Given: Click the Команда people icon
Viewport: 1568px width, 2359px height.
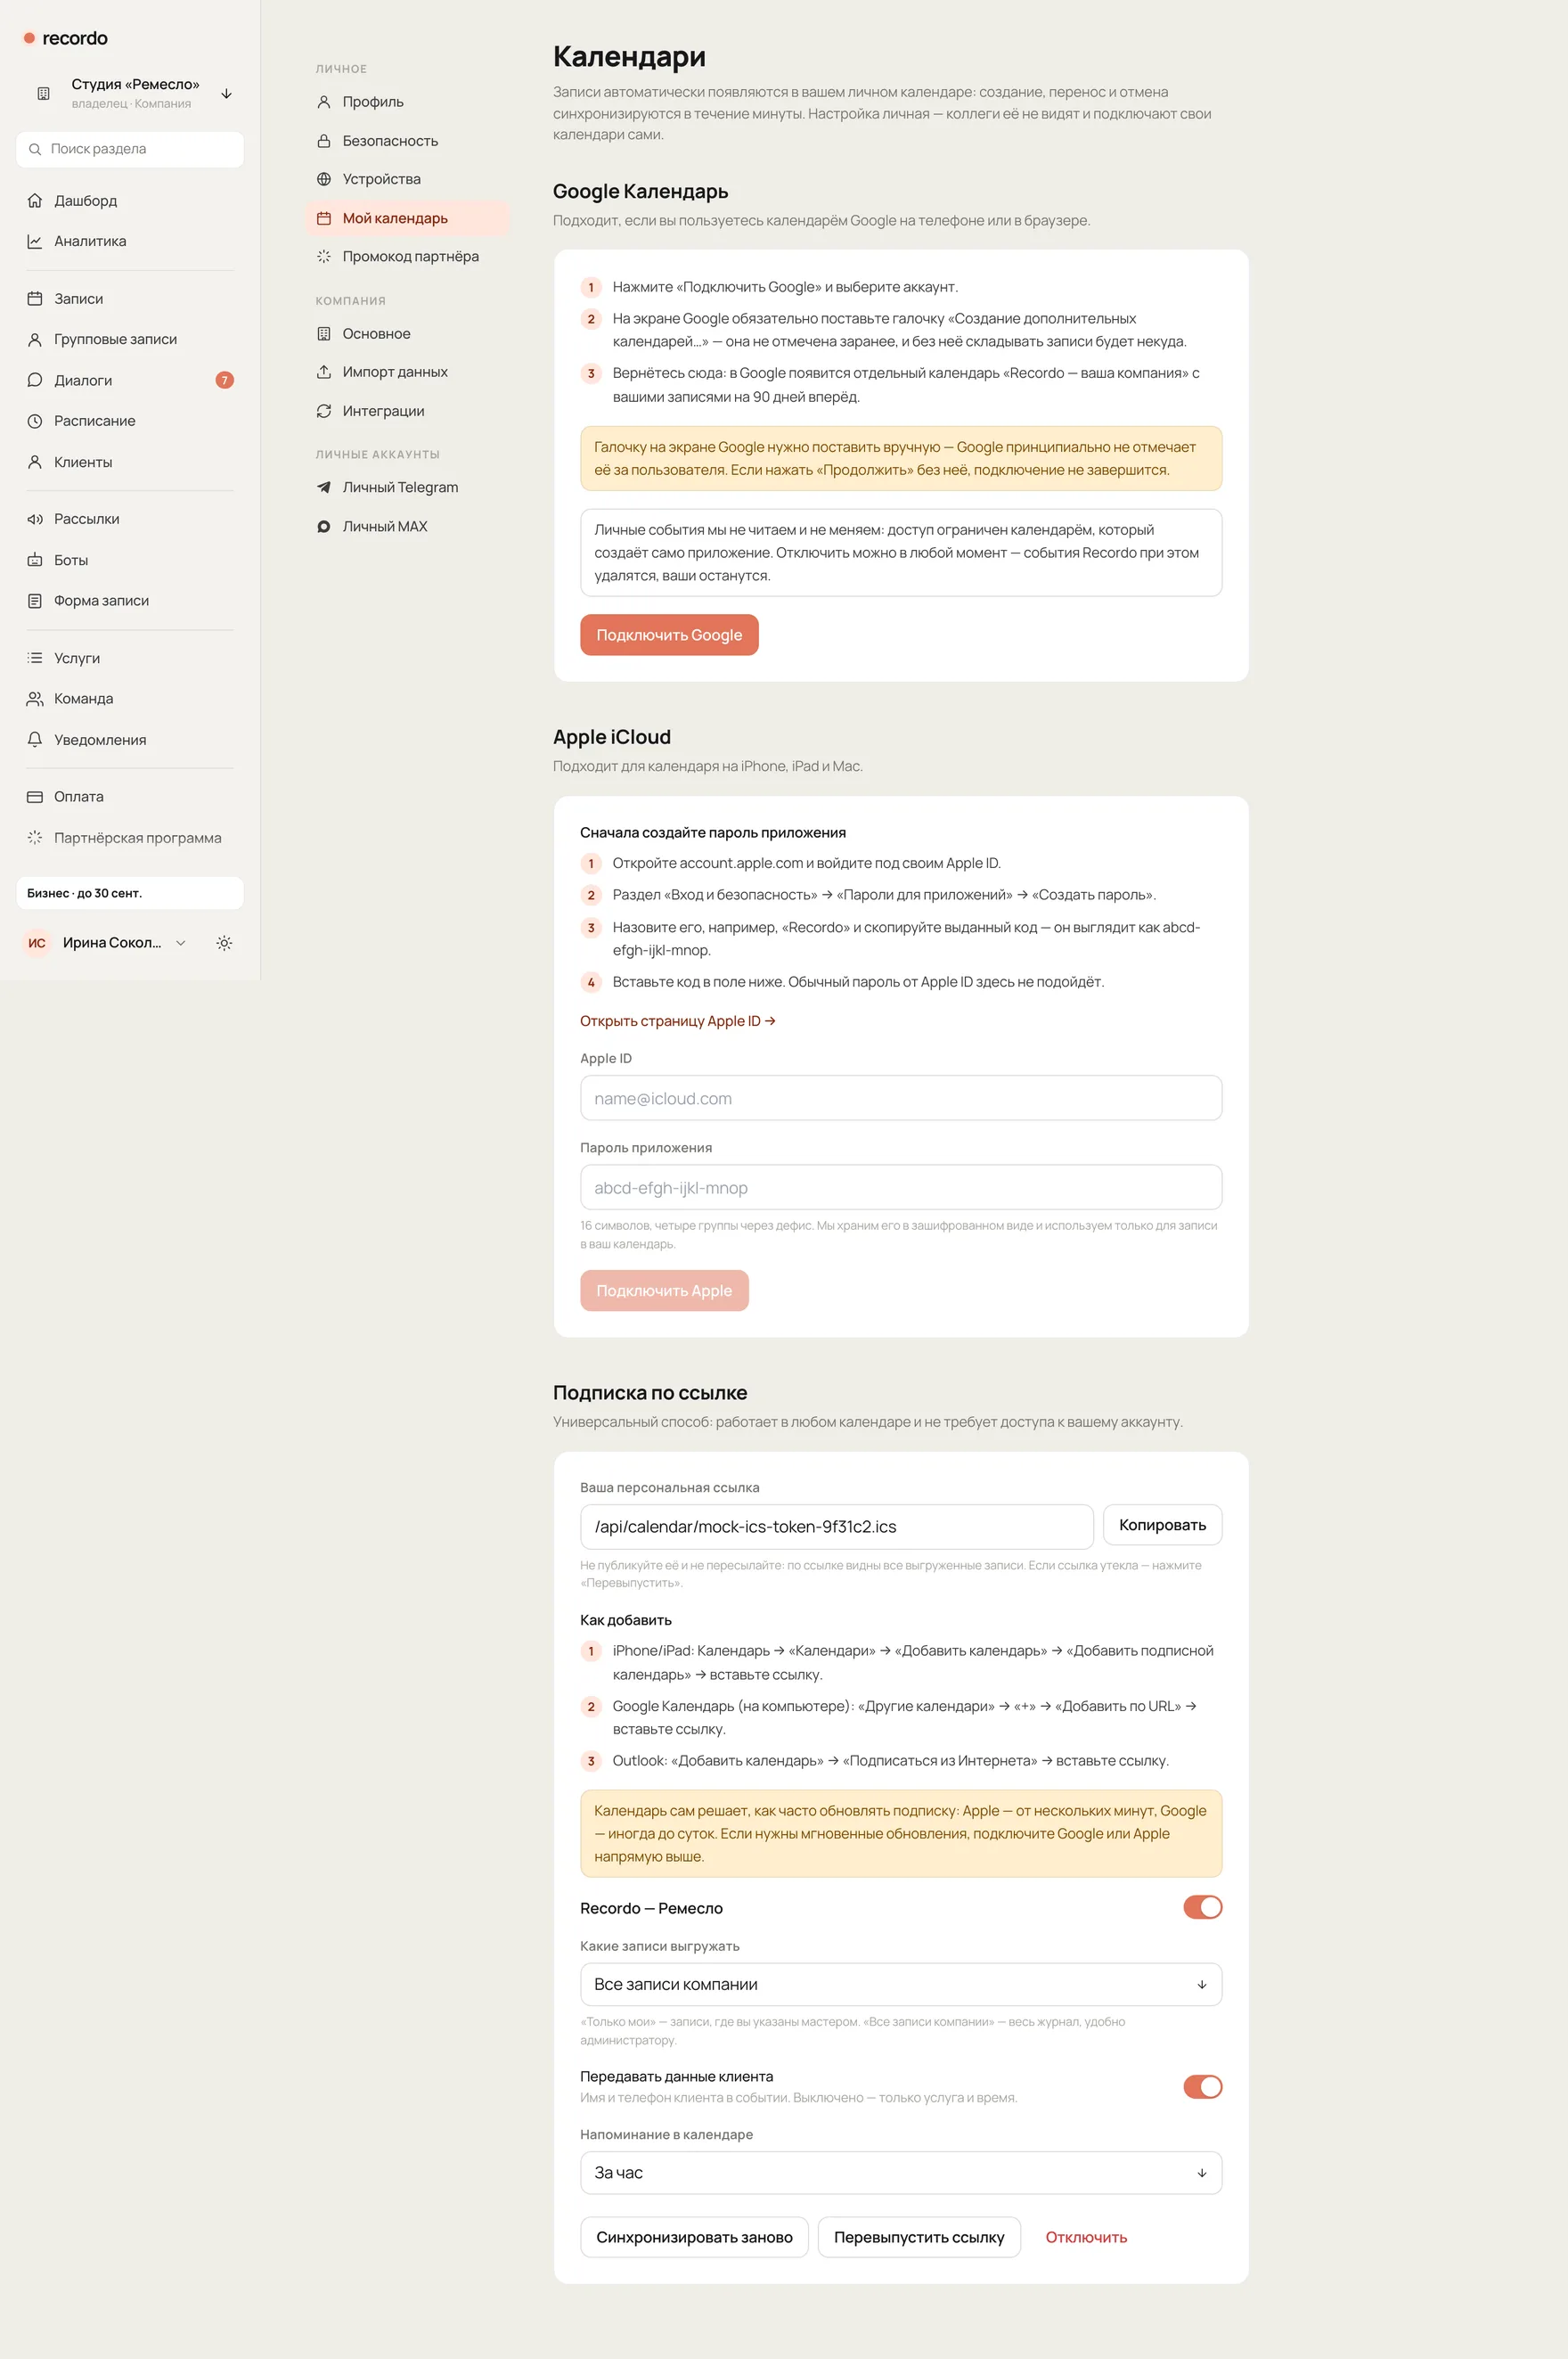Looking at the screenshot, I should 35,699.
